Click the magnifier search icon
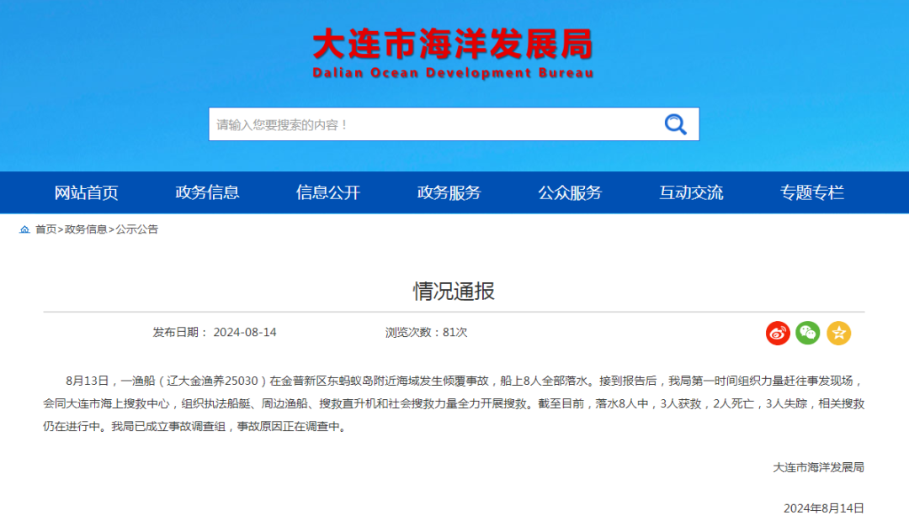The image size is (909, 526). pos(675,124)
